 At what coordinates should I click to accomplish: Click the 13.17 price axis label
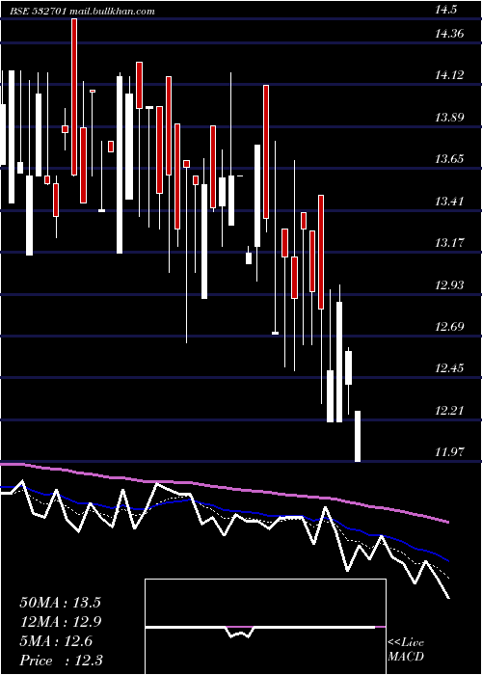click(x=449, y=242)
